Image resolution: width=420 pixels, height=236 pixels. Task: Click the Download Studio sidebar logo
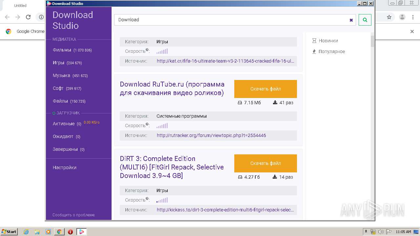[73, 20]
